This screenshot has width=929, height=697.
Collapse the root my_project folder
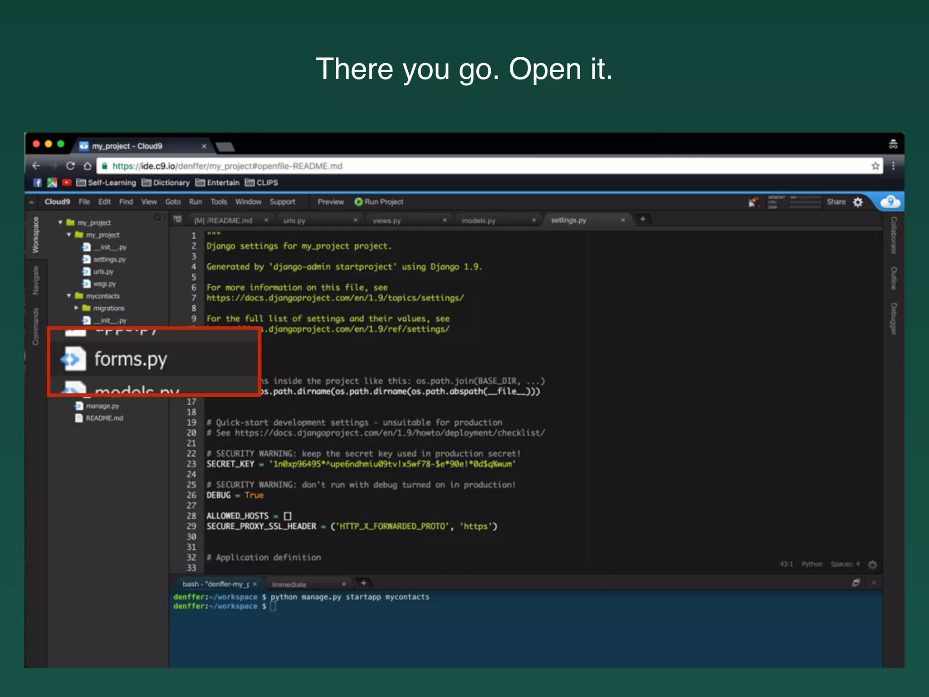pos(60,222)
